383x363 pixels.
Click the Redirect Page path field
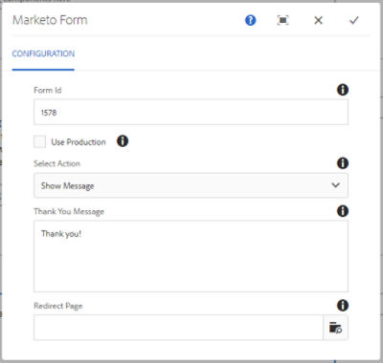pyautogui.click(x=178, y=328)
